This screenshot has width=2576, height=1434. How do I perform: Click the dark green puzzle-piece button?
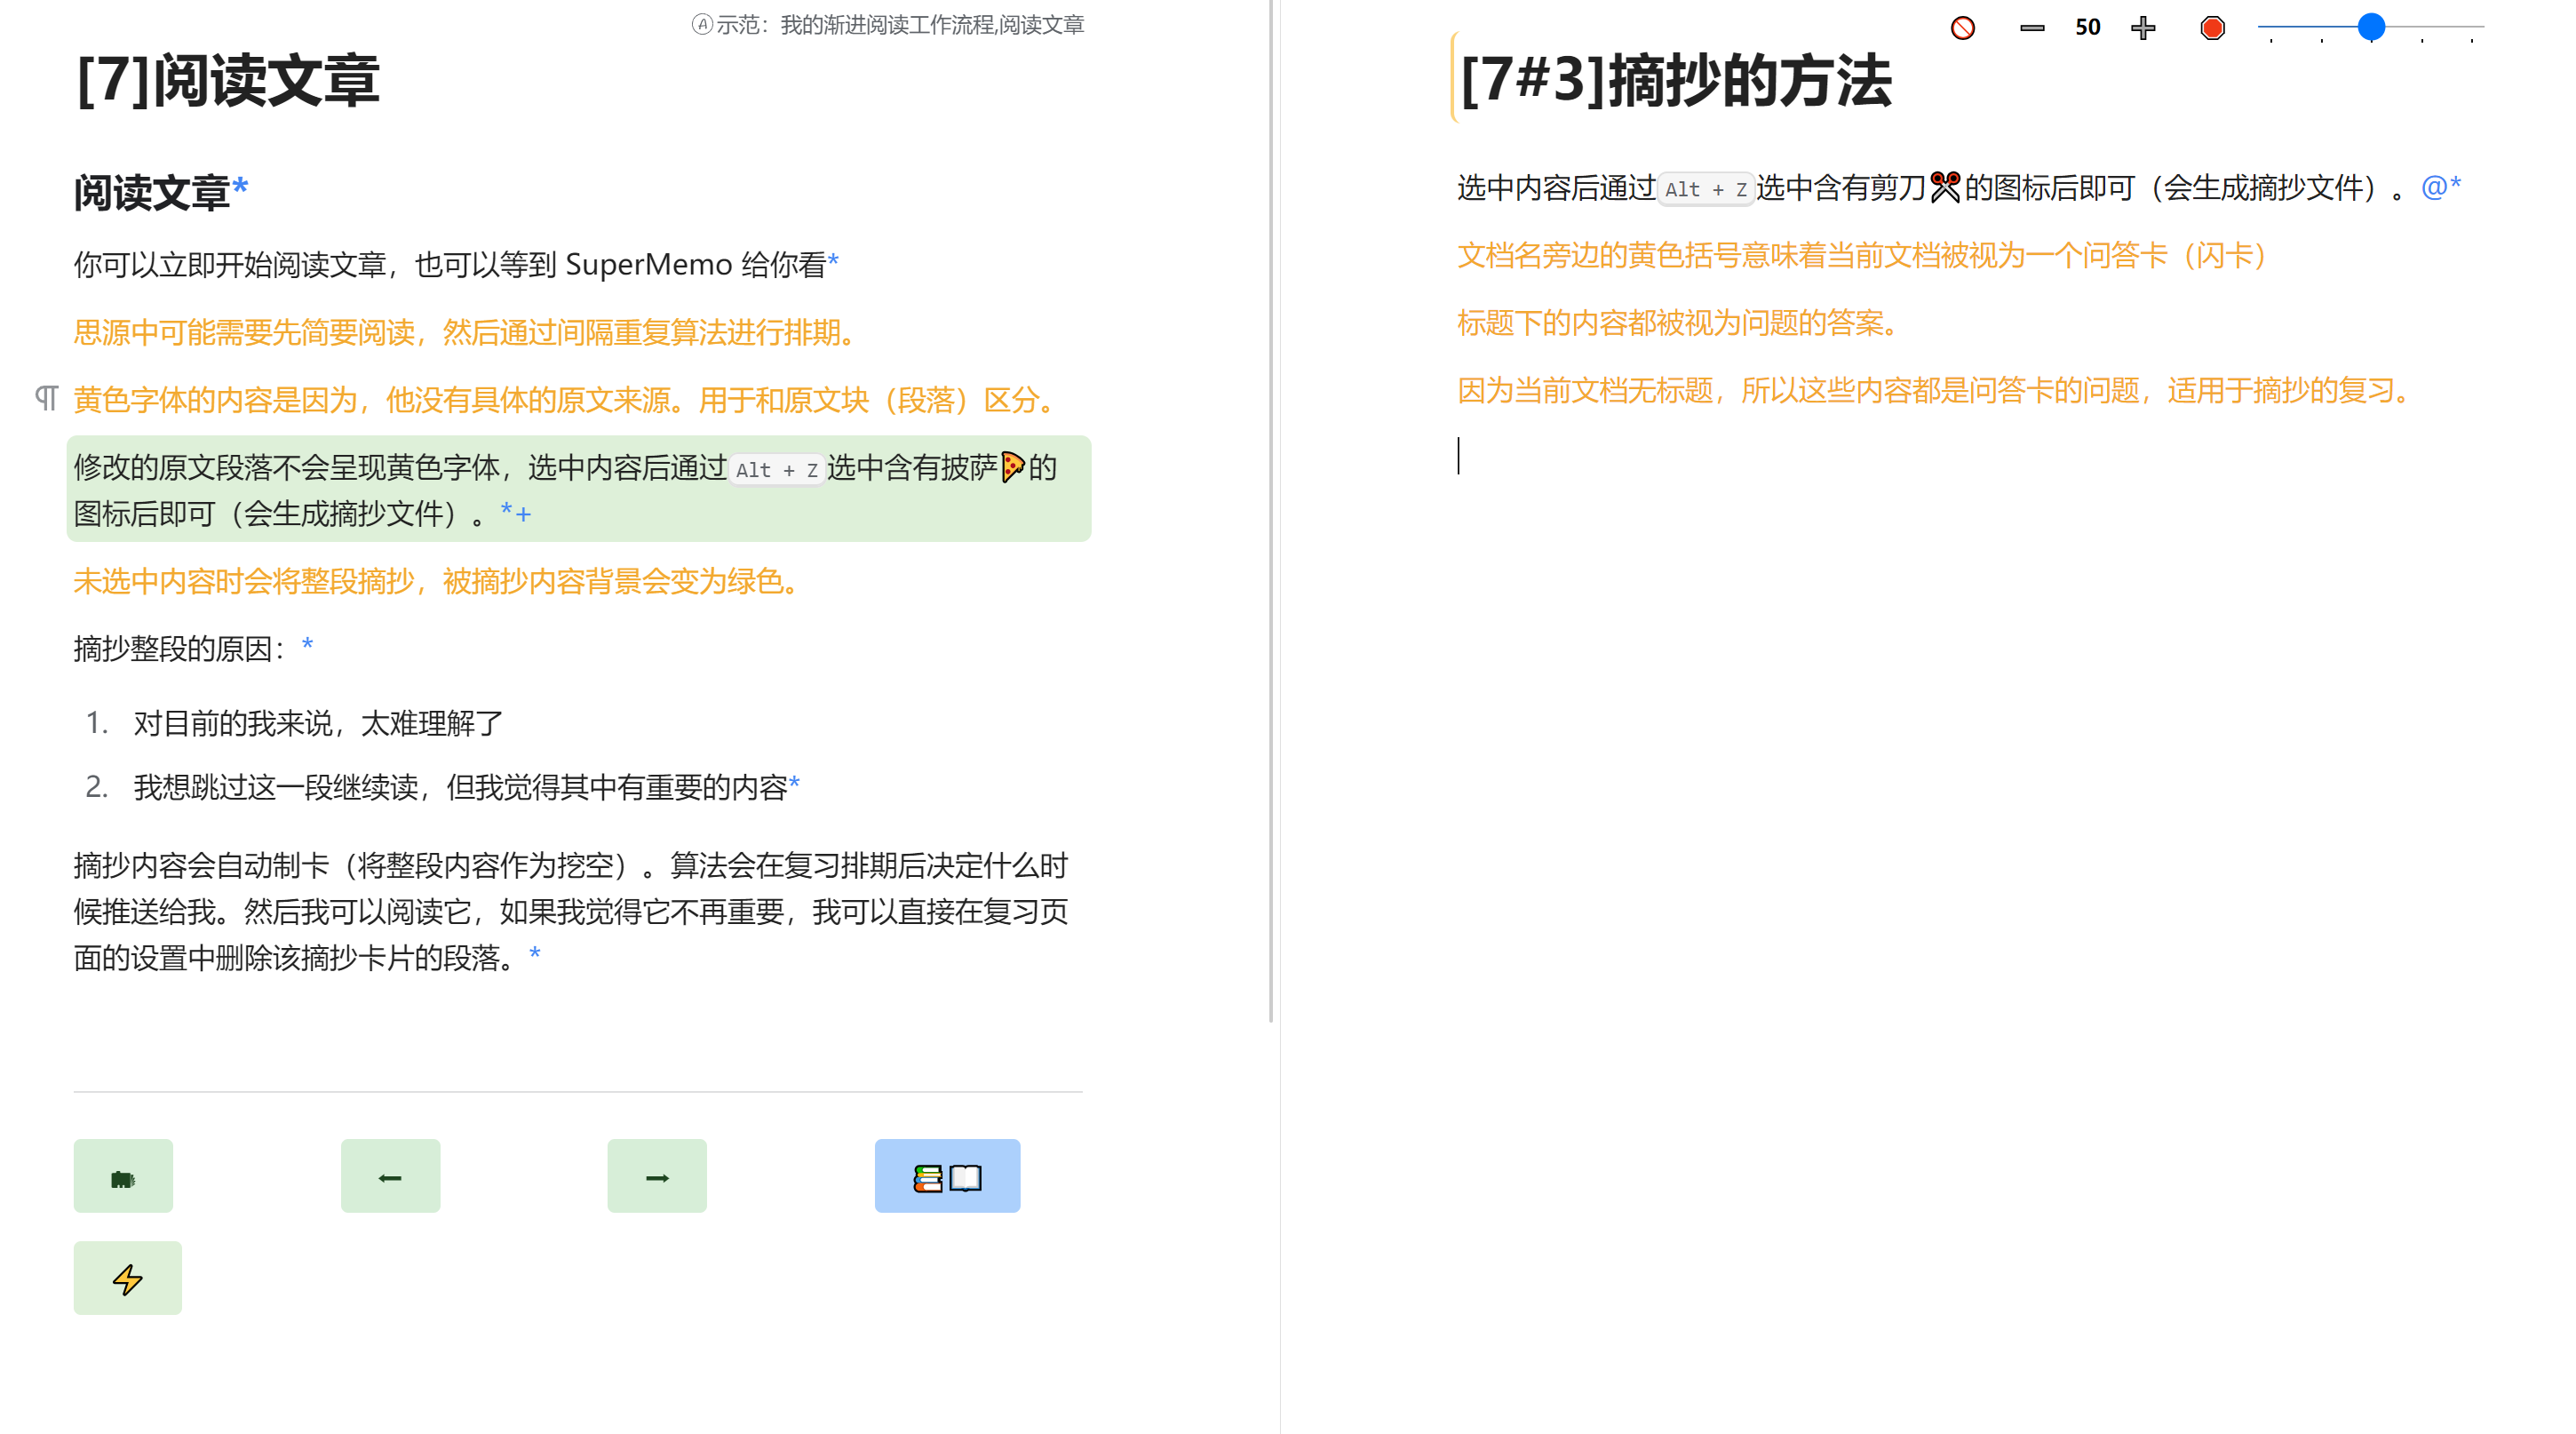122,1177
